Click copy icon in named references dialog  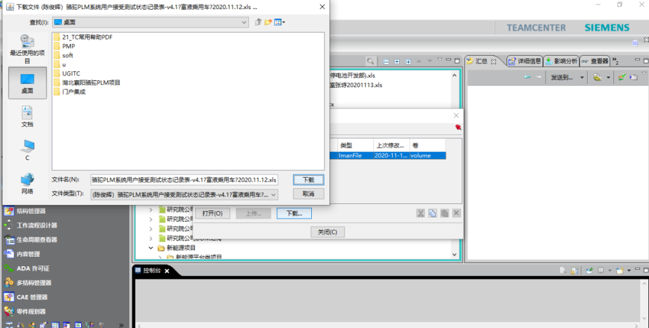(433, 213)
